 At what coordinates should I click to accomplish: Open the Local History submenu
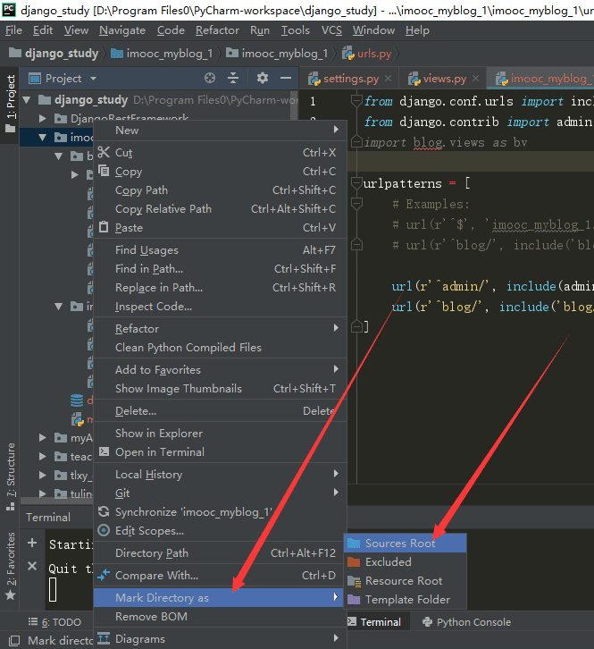click(220, 474)
